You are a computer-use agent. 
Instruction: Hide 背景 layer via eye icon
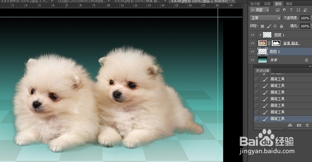coord(252,60)
